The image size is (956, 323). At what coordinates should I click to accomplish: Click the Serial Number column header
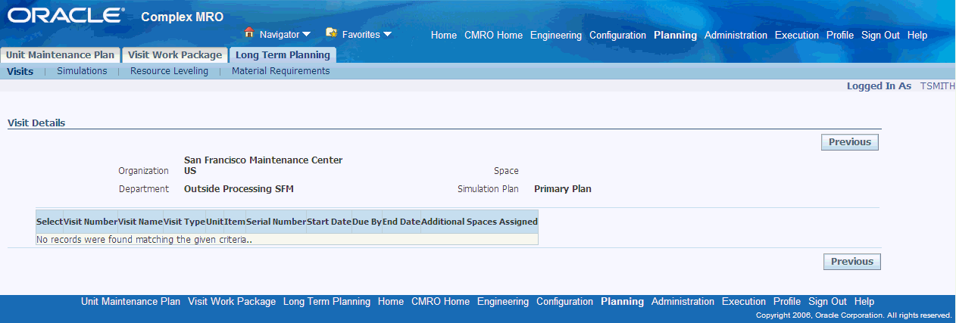(276, 222)
